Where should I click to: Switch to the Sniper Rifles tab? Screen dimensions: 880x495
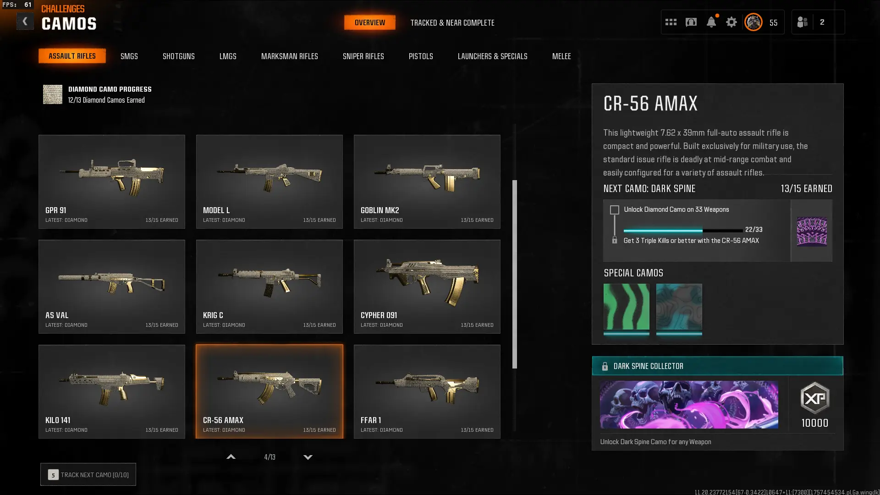tap(363, 56)
